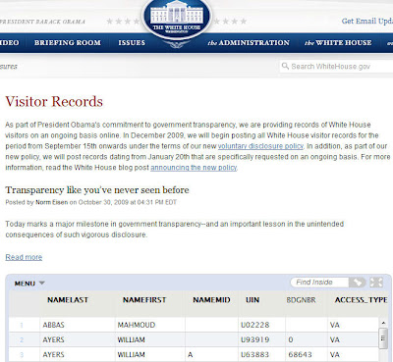Open 'Transparency like you've never seen before' post

pos(97,190)
